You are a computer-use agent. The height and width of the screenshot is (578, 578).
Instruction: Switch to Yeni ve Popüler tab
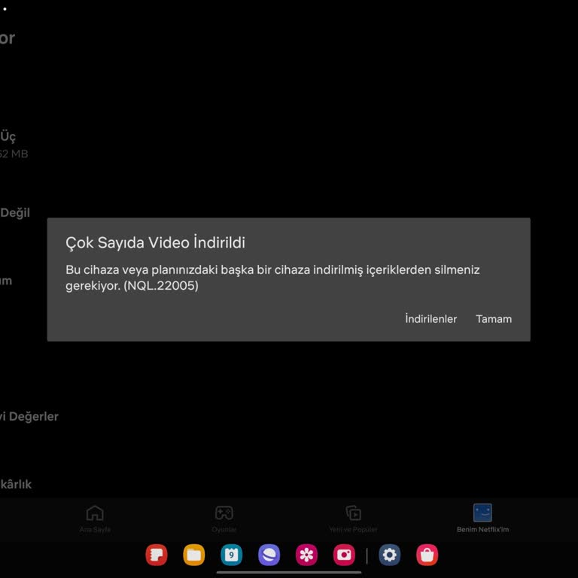353,519
